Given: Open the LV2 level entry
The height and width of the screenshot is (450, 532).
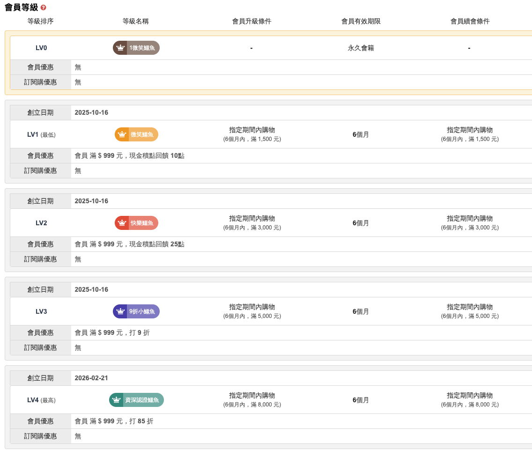Looking at the screenshot, I should 41,223.
